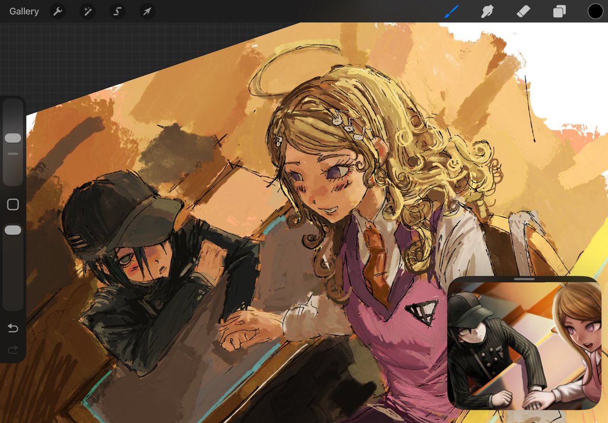Open the Gallery
This screenshot has height=423, width=608.
[24, 11]
